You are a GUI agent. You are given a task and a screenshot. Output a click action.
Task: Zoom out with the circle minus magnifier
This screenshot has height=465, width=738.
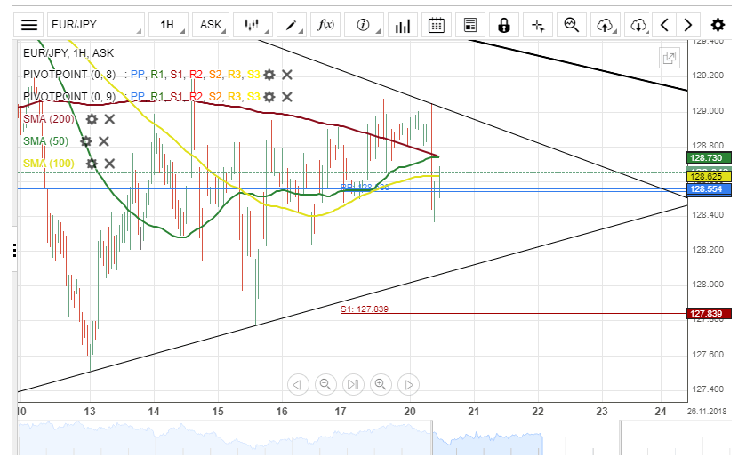click(x=325, y=384)
